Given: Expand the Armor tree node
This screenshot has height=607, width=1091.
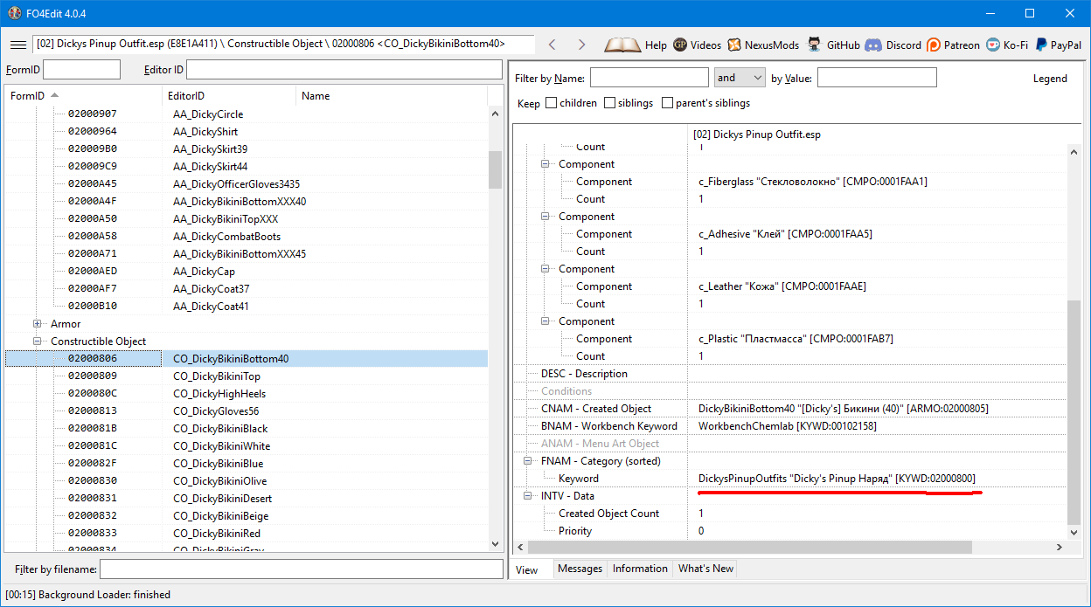Looking at the screenshot, I should (x=38, y=324).
